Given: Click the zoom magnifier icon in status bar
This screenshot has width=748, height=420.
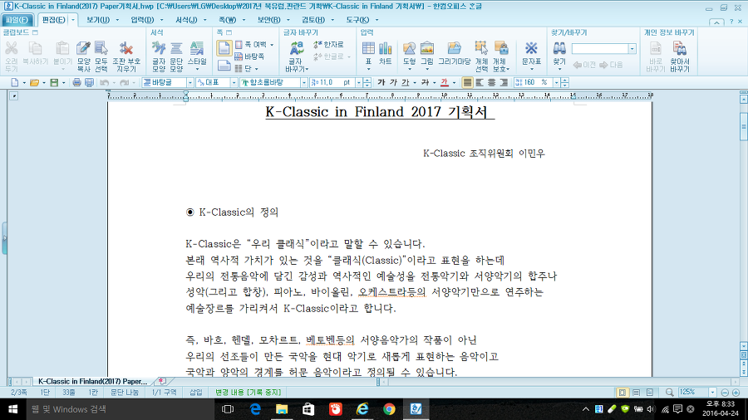Looking at the screenshot, I should [x=669, y=393].
